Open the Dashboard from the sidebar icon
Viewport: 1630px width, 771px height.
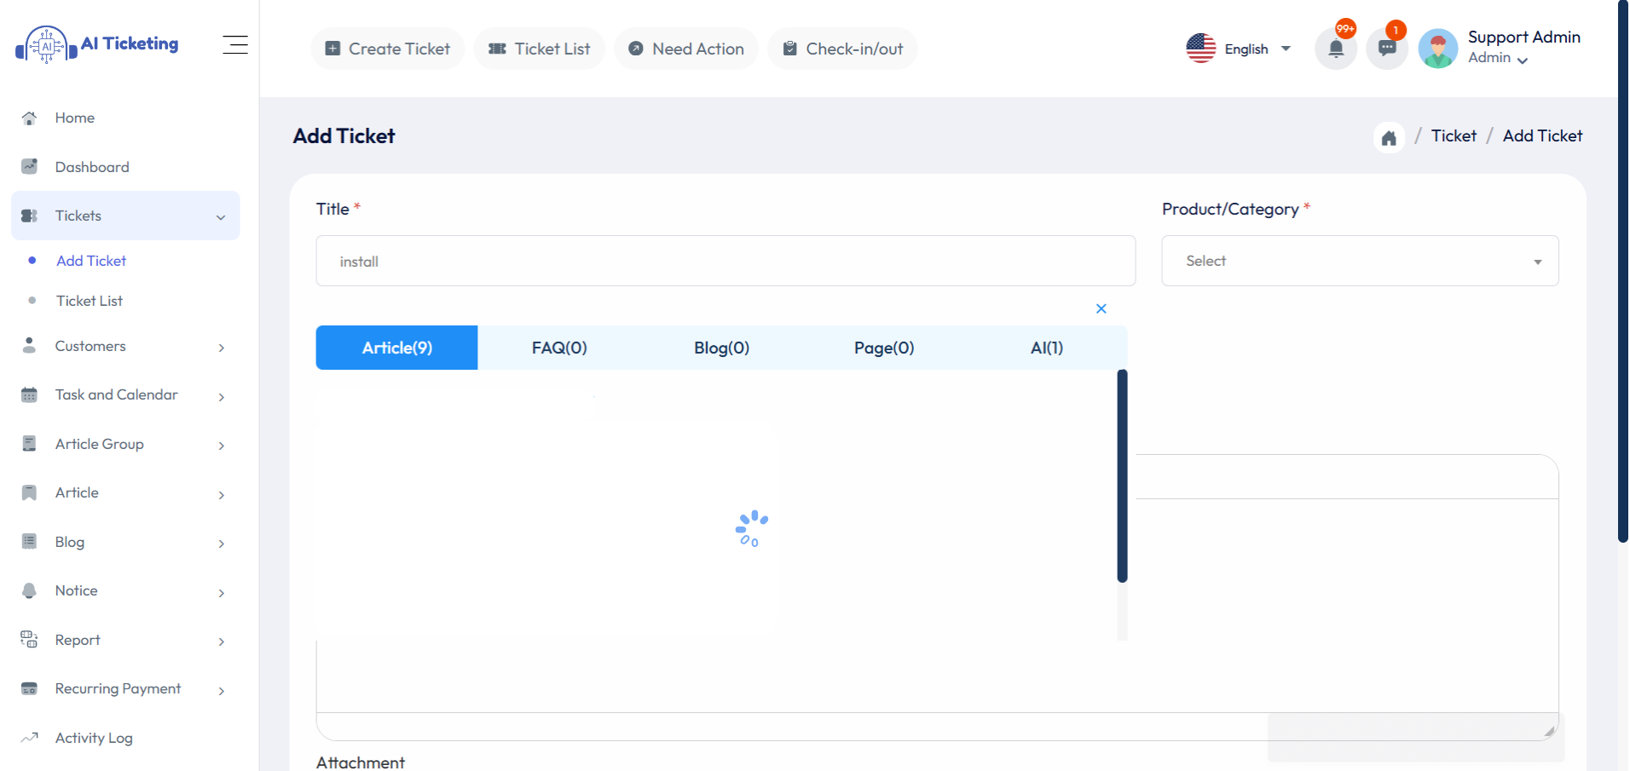29,166
